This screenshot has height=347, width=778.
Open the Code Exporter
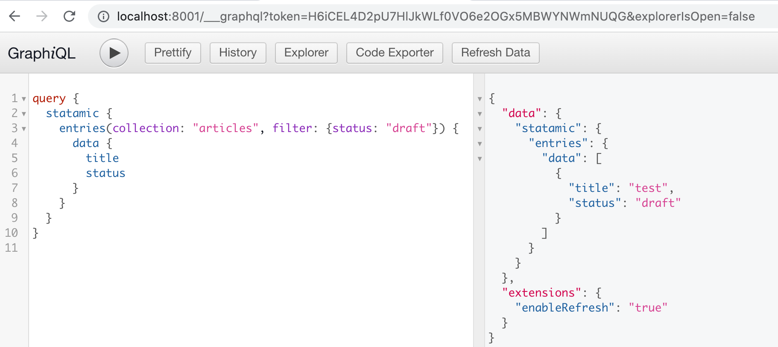click(x=395, y=53)
